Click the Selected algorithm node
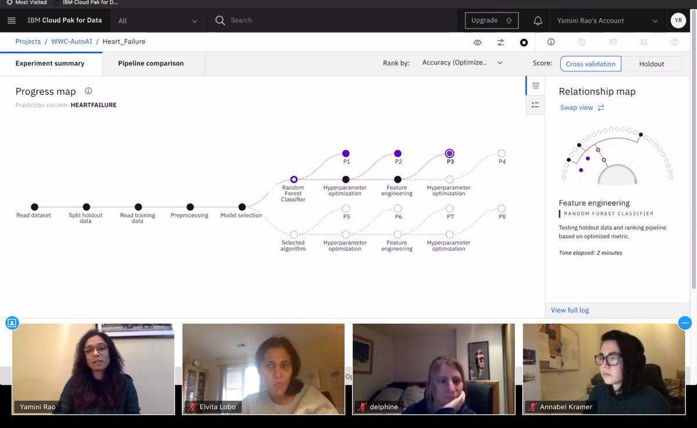This screenshot has height=428, width=697. coord(294,234)
